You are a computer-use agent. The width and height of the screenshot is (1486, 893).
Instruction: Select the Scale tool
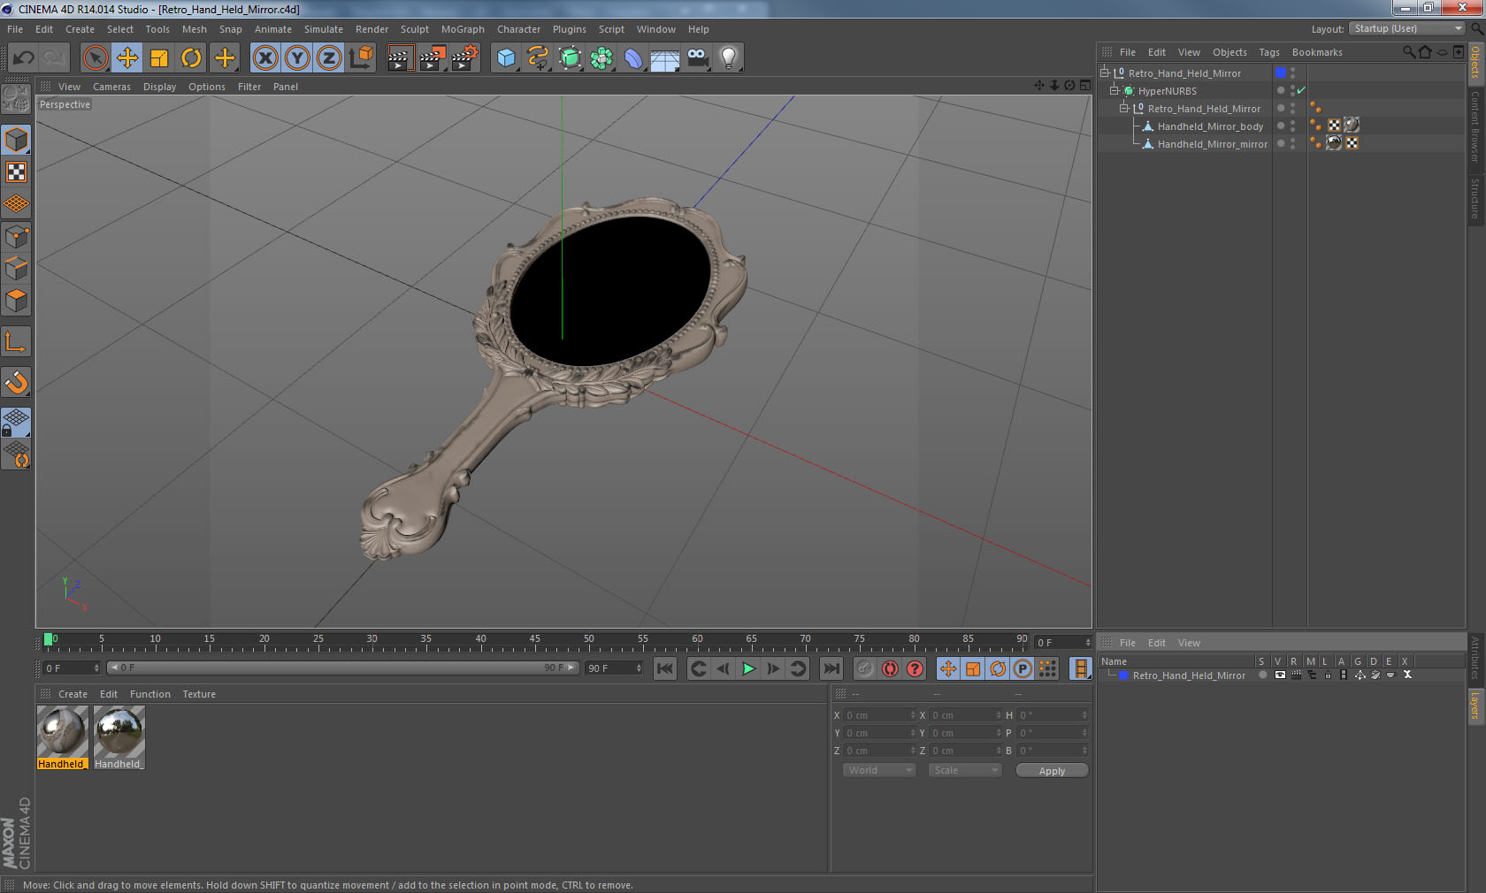click(159, 58)
